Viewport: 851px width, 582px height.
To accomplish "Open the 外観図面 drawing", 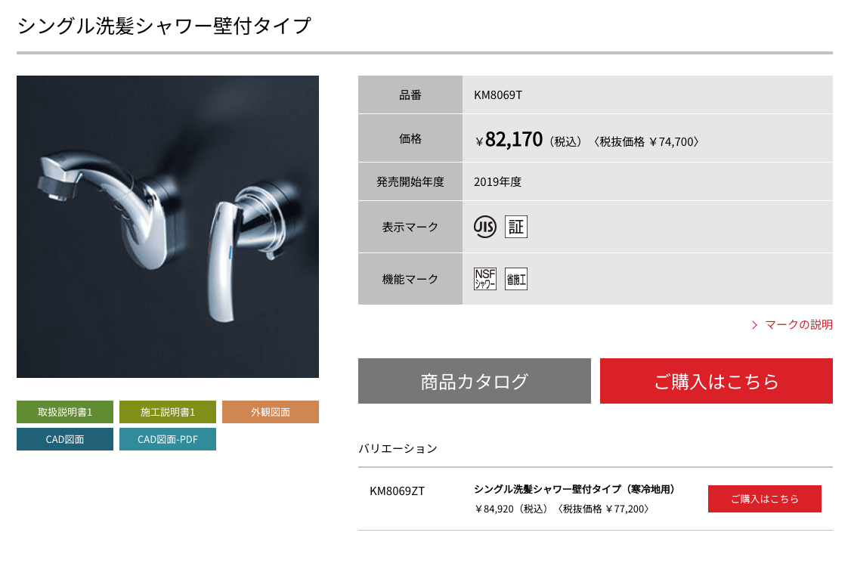I will point(271,412).
